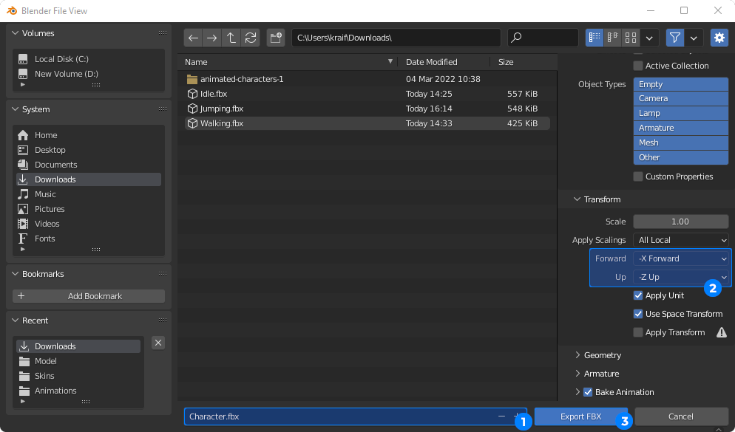Viewport: 735px width, 432px height.
Task: Select animated-characters-1 folder
Action: coord(367,79)
